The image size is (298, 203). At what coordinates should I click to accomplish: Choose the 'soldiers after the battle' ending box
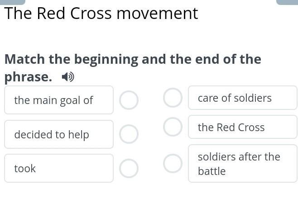(x=242, y=164)
